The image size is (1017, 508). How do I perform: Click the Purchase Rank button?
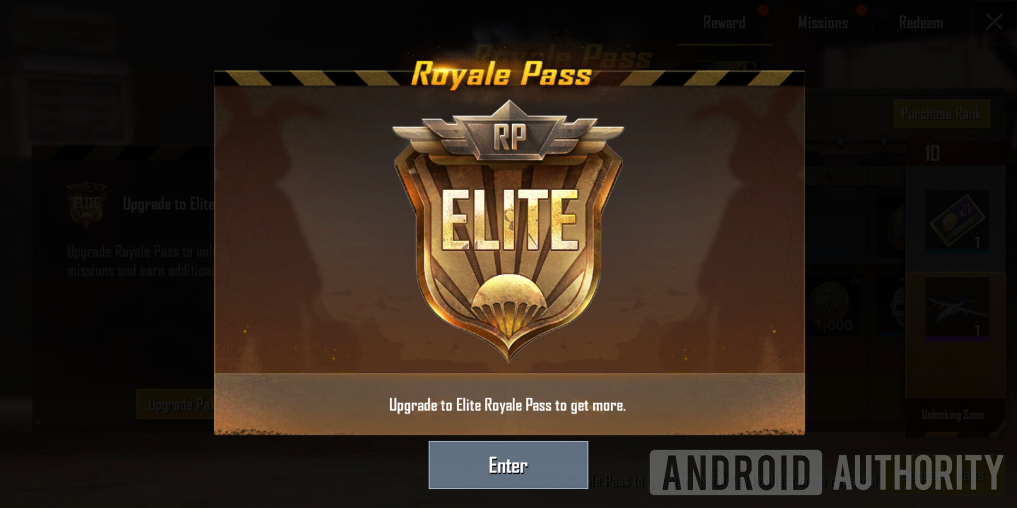click(x=941, y=114)
